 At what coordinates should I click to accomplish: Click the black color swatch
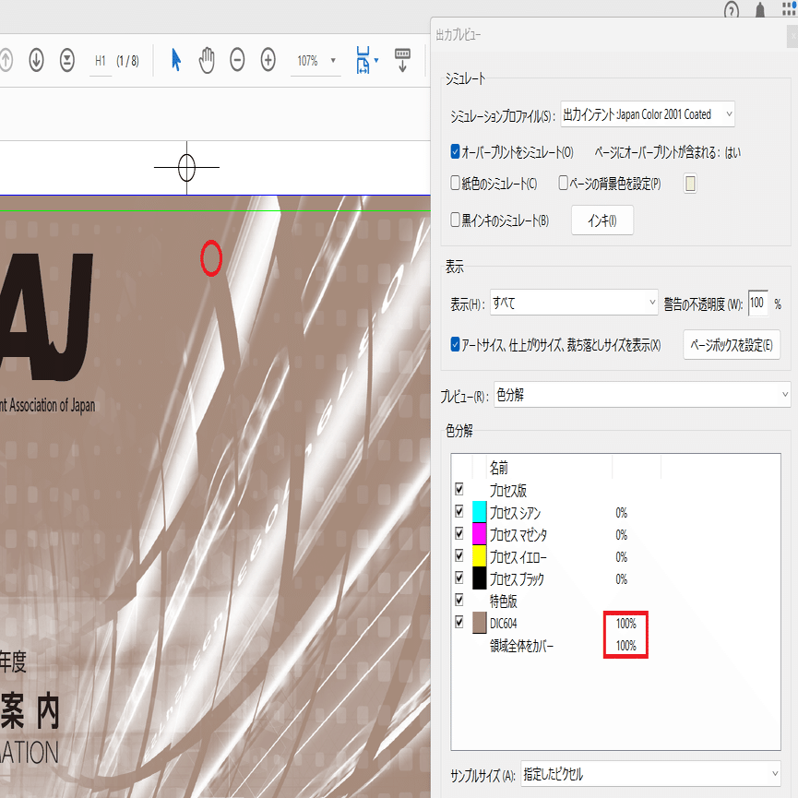click(x=480, y=578)
